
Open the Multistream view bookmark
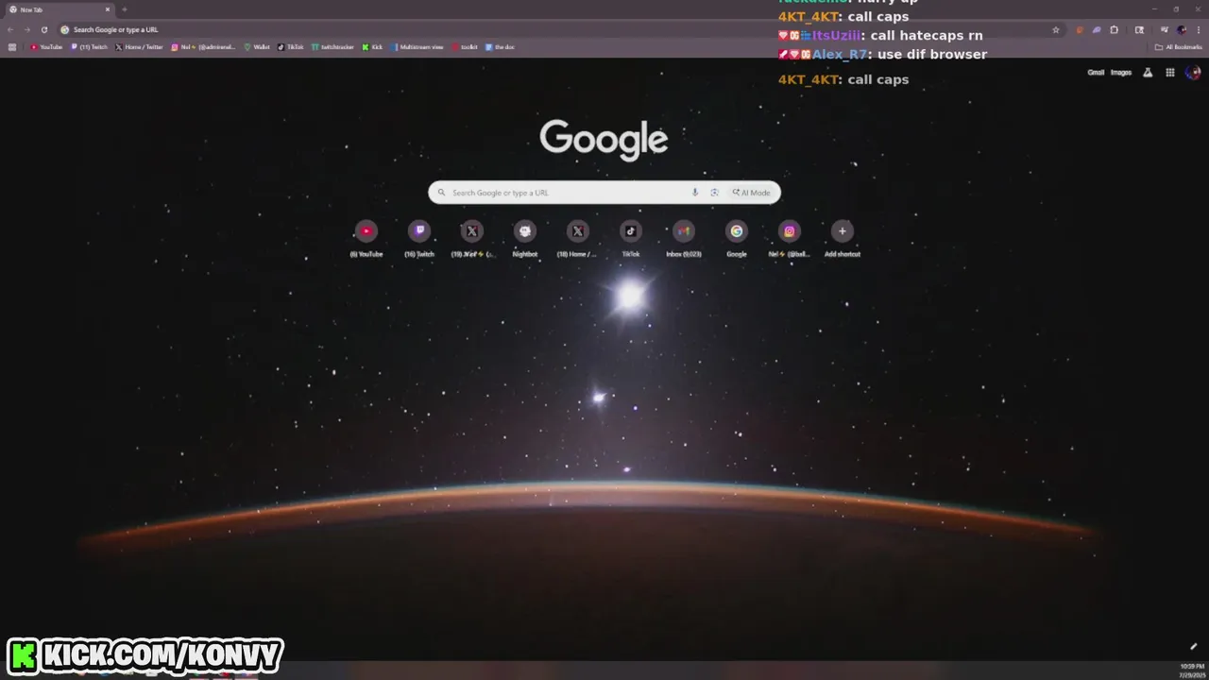click(x=417, y=46)
